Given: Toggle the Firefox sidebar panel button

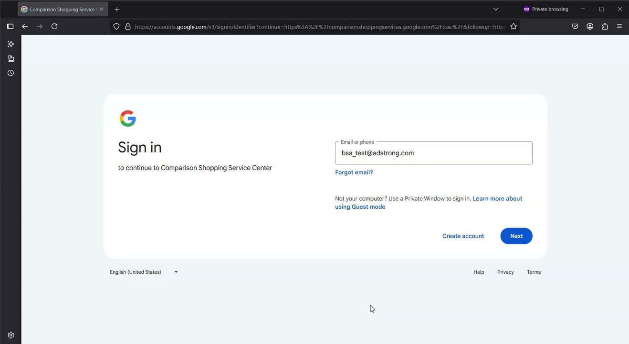Looking at the screenshot, I should click(x=10, y=26).
